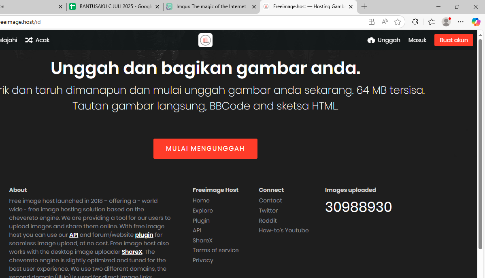Open the Terms of service link
Viewport: 485px width, 278px height.
pyautogui.click(x=216, y=250)
